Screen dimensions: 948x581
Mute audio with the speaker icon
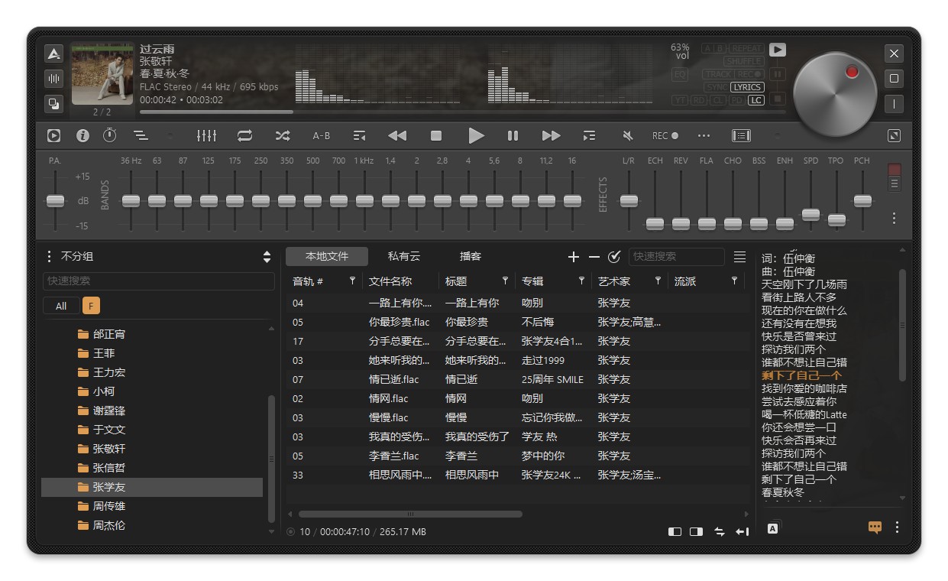626,135
